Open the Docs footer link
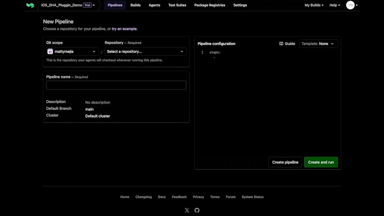 [x=162, y=197]
